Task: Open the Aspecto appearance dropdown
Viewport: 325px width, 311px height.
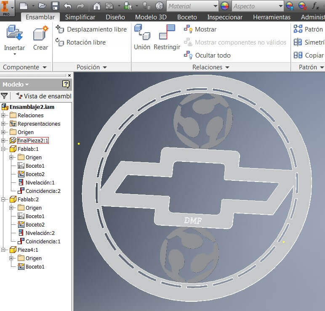Action: pyautogui.click(x=258, y=6)
